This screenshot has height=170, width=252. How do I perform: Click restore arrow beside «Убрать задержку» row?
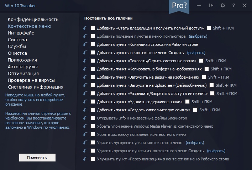click(85, 134)
